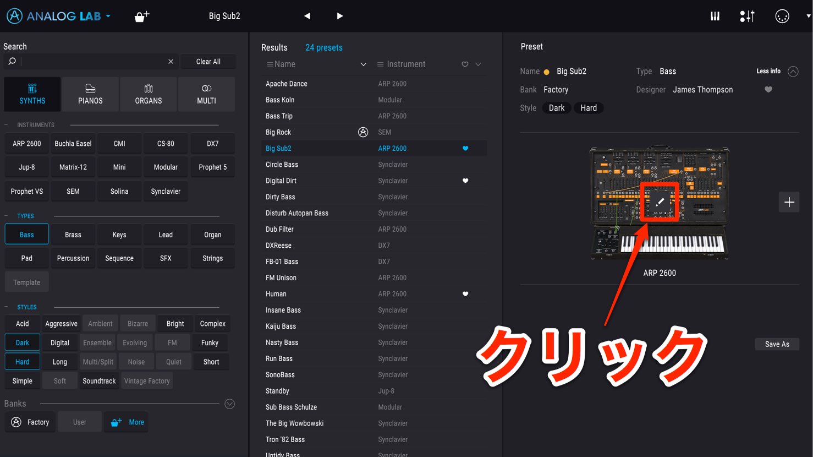Go to previous preset arrow
Screen dimensions: 813x457
307,16
